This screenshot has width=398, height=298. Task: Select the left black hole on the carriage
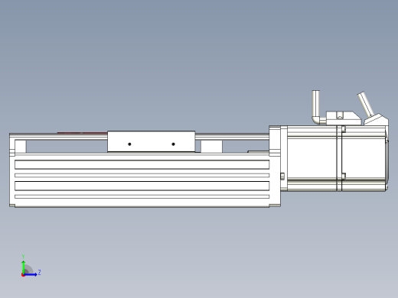point(129,144)
